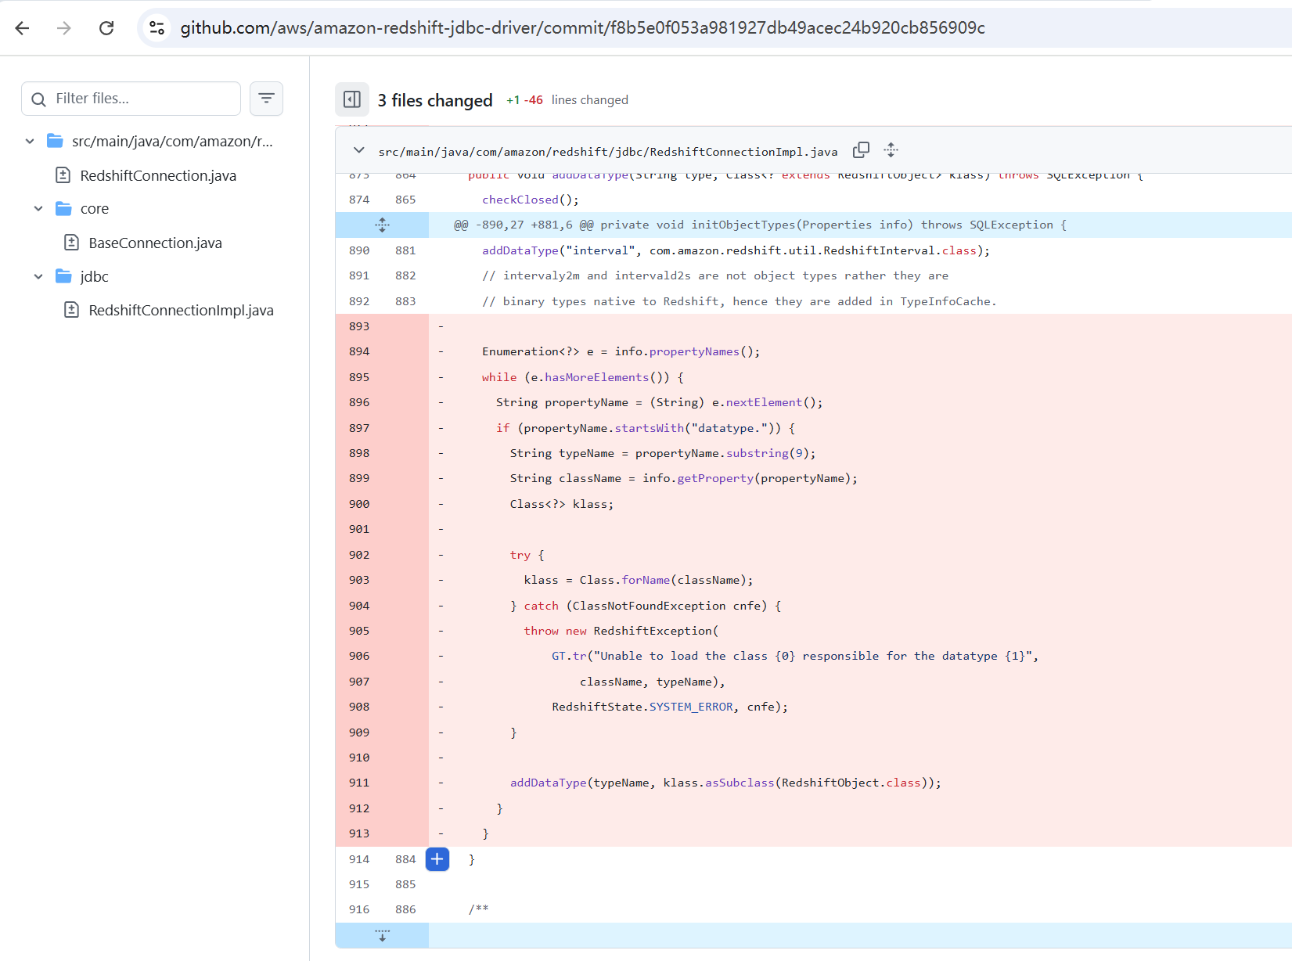
Task: Expand all lines of the diff file
Action: point(891,150)
